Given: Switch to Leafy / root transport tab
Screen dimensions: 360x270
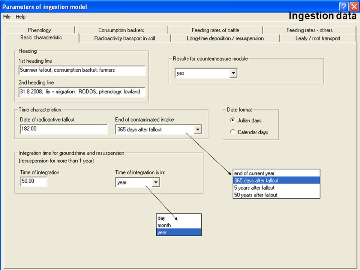Looking at the screenshot, I should click(318, 38).
